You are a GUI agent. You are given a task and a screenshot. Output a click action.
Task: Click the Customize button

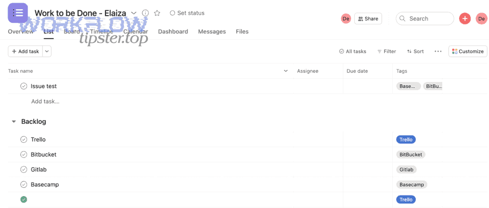coord(468,52)
